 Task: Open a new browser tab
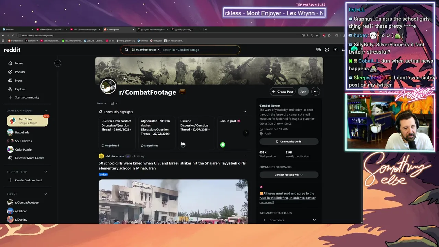(206, 30)
